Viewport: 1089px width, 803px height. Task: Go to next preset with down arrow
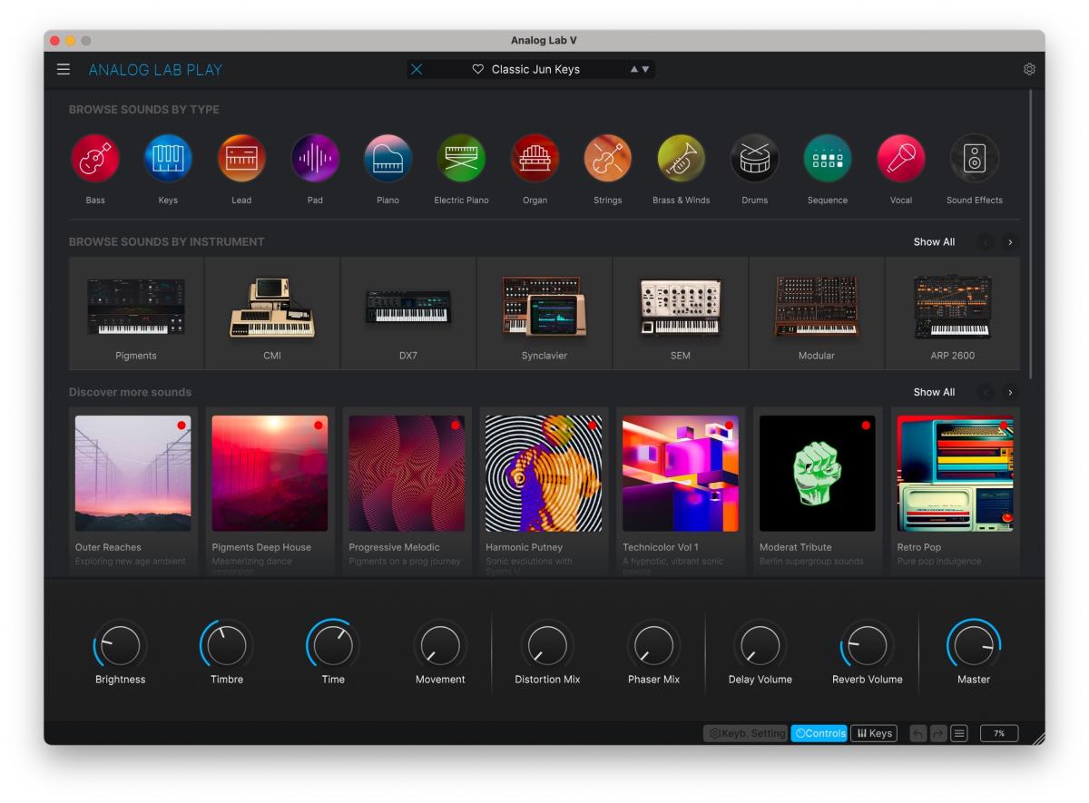[x=645, y=70]
